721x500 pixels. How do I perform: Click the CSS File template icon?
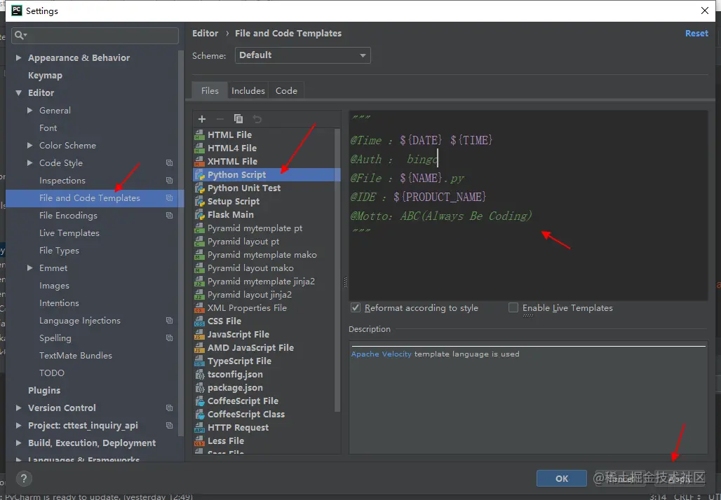(199, 321)
